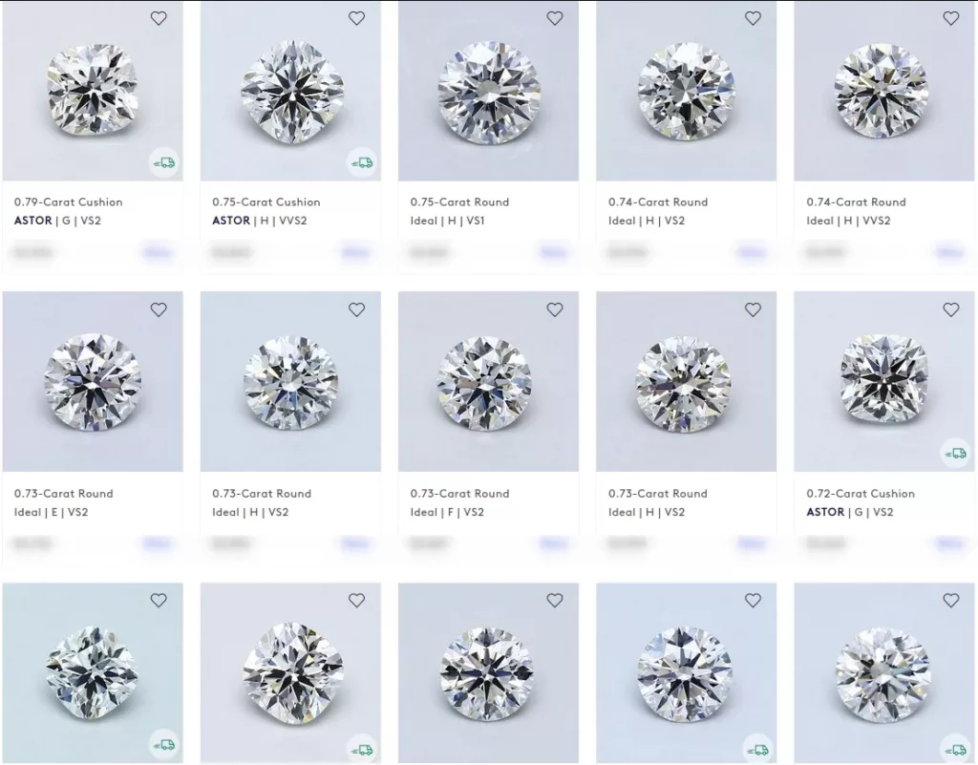The width and height of the screenshot is (978, 765).
Task: Click heart on 0.73-Carat Round H VS2 fourth card
Action: pos(753,309)
